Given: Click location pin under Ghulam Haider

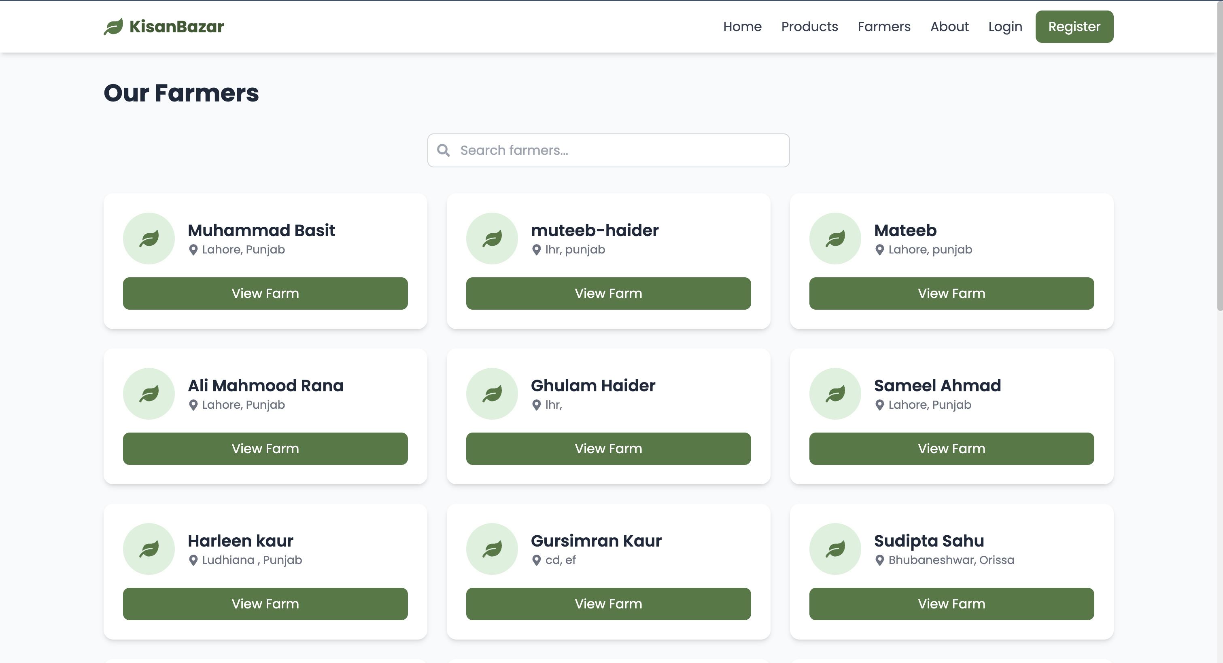Looking at the screenshot, I should point(537,405).
